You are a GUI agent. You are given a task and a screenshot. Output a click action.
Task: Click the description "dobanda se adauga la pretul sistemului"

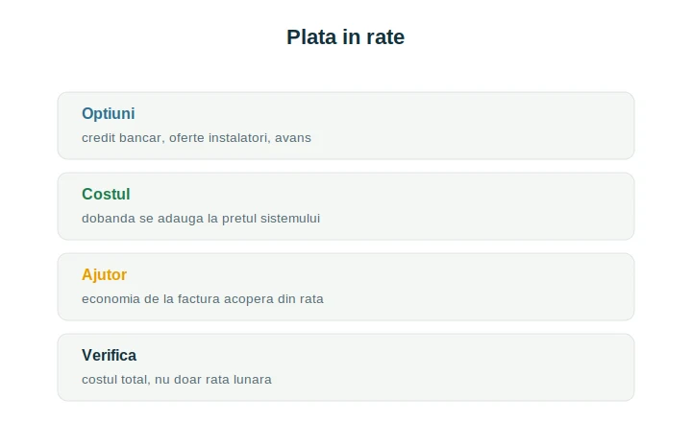pos(201,219)
